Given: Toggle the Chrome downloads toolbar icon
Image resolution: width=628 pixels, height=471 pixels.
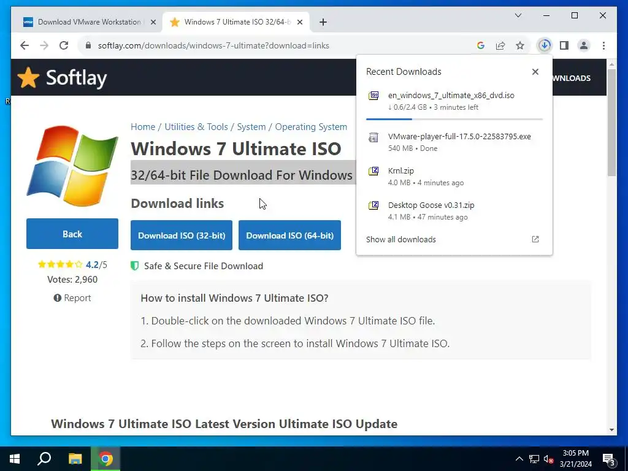Looking at the screenshot, I should 545,45.
